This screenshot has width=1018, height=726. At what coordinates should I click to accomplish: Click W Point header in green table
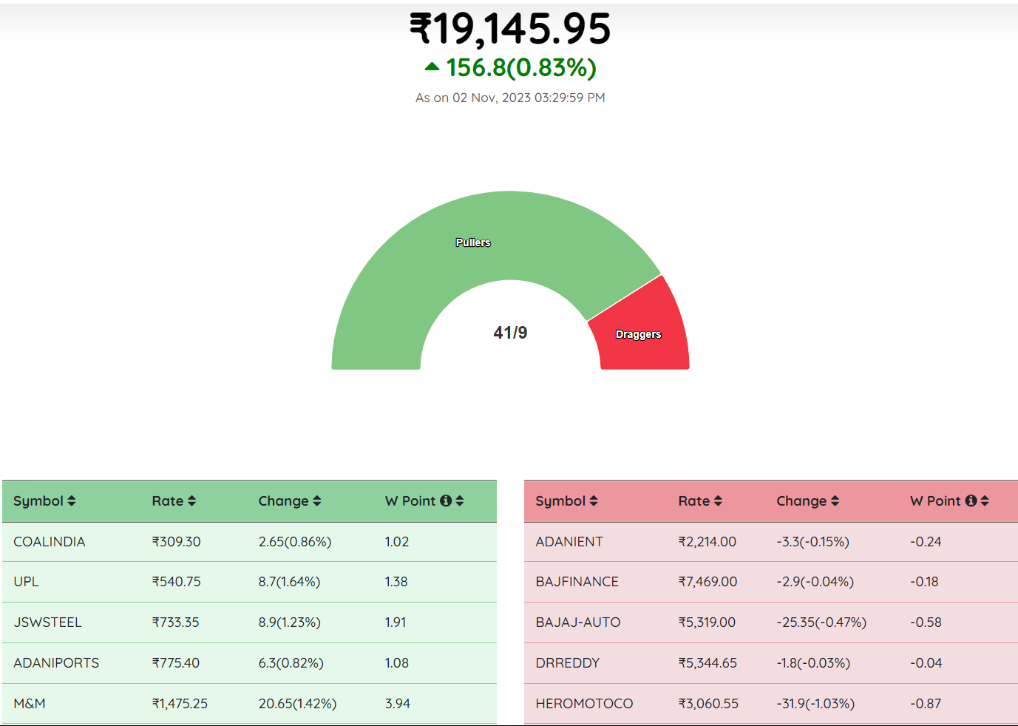410,501
